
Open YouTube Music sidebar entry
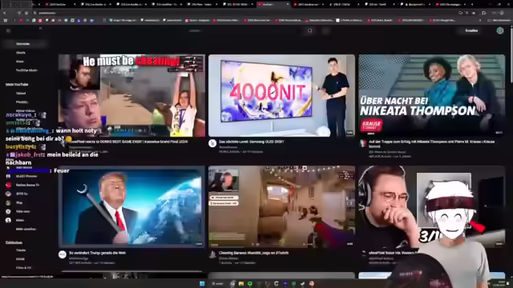point(26,70)
